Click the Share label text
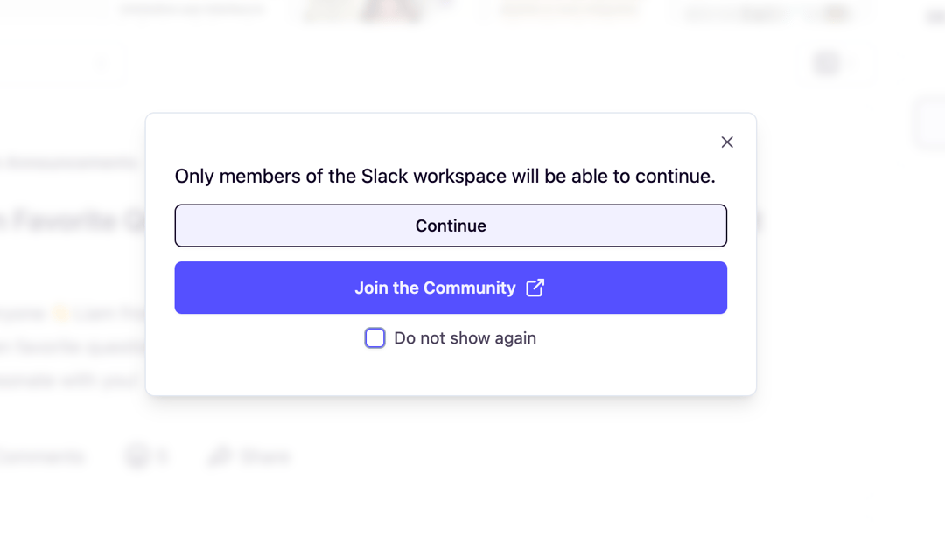Screen dimensions: 945x542 (x=265, y=455)
